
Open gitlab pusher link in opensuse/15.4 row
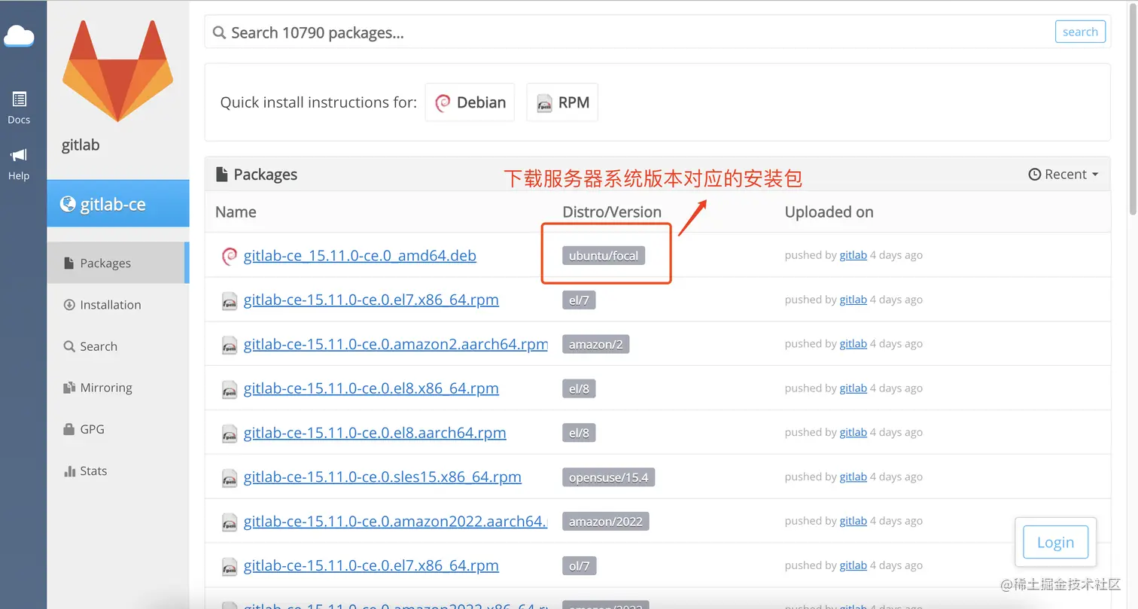853,477
